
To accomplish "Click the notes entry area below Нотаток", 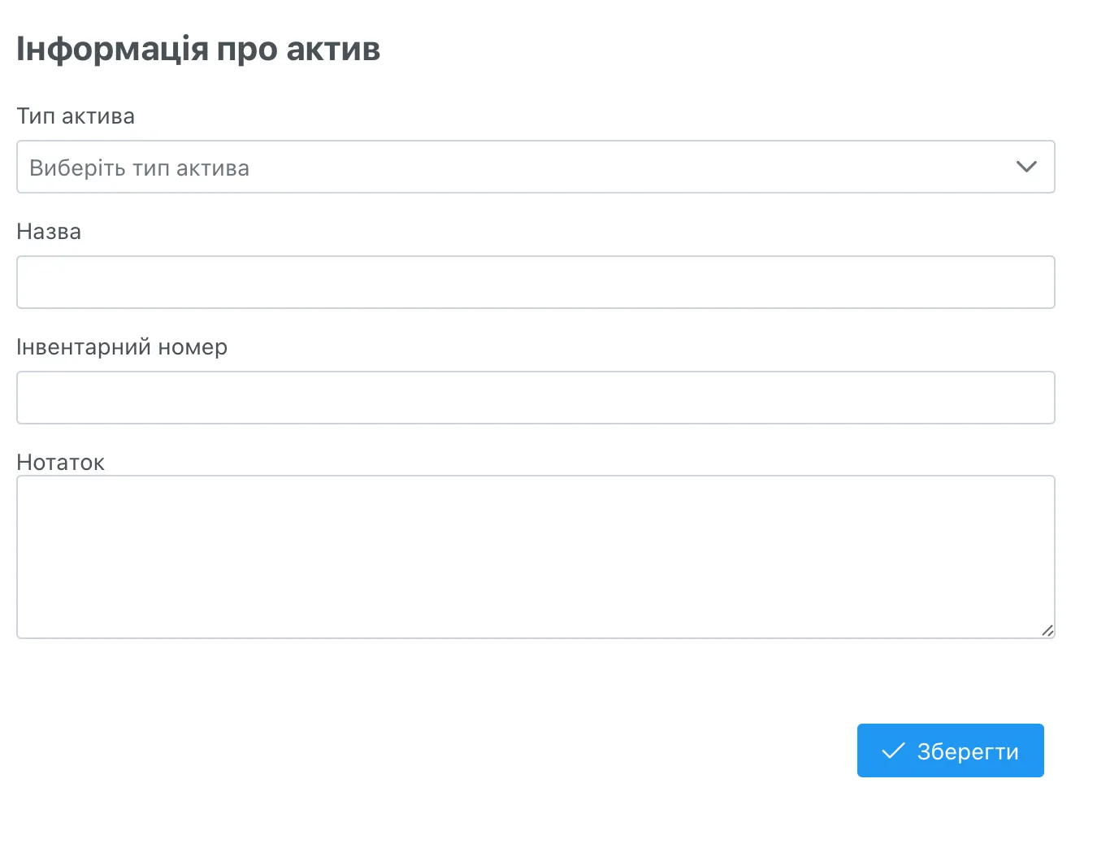I will click(536, 557).
